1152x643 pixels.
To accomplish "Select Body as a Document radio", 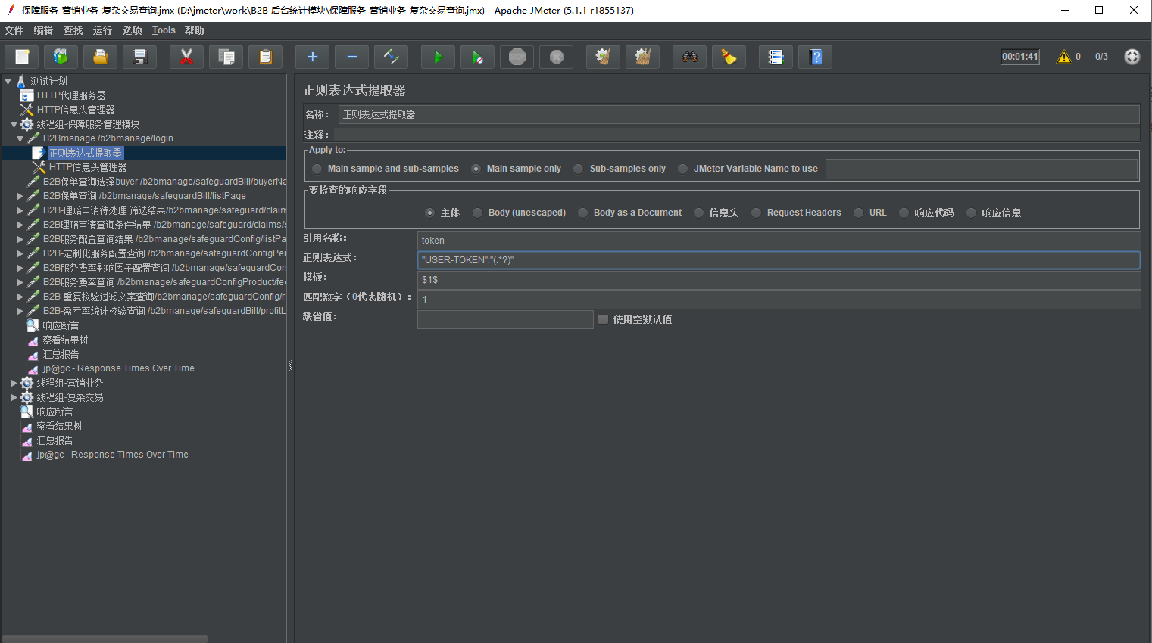I will point(582,213).
